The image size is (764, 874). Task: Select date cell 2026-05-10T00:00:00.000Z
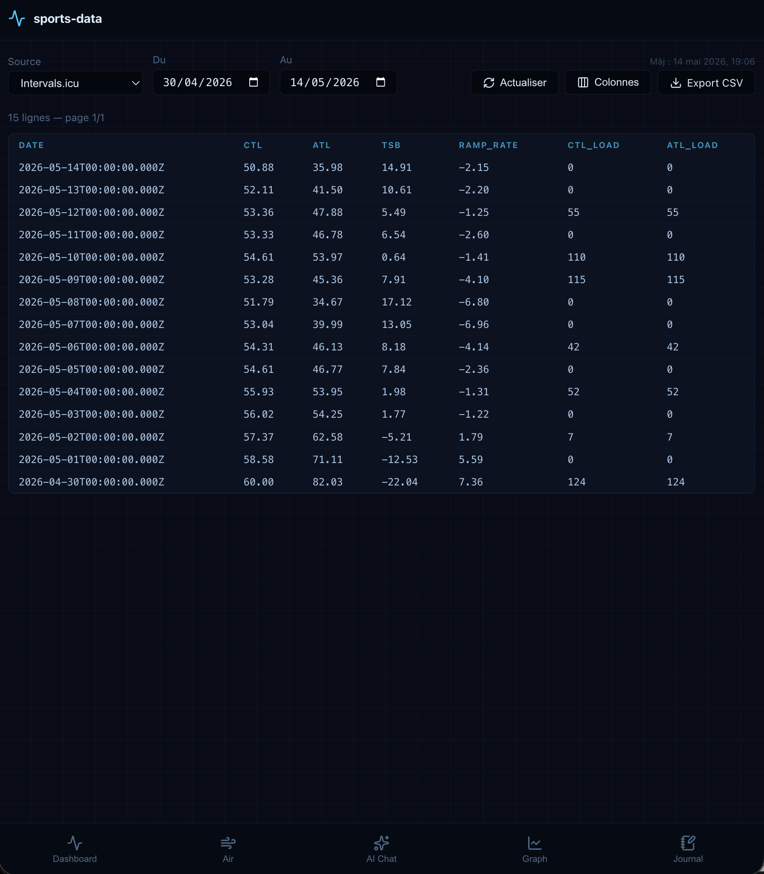coord(91,257)
